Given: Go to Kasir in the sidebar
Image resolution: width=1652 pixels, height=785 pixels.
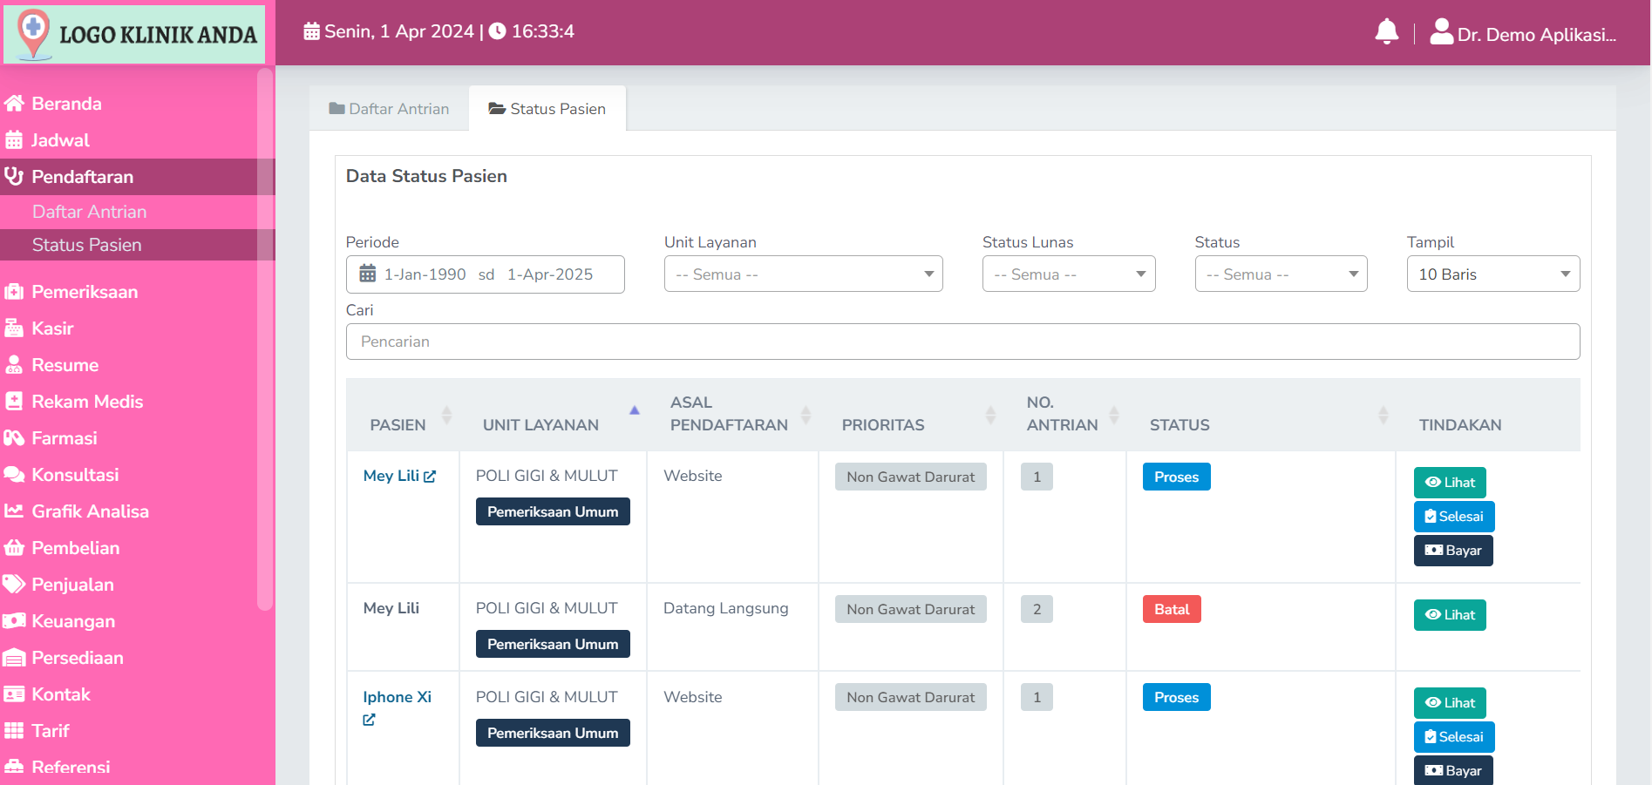Looking at the screenshot, I should (52, 328).
